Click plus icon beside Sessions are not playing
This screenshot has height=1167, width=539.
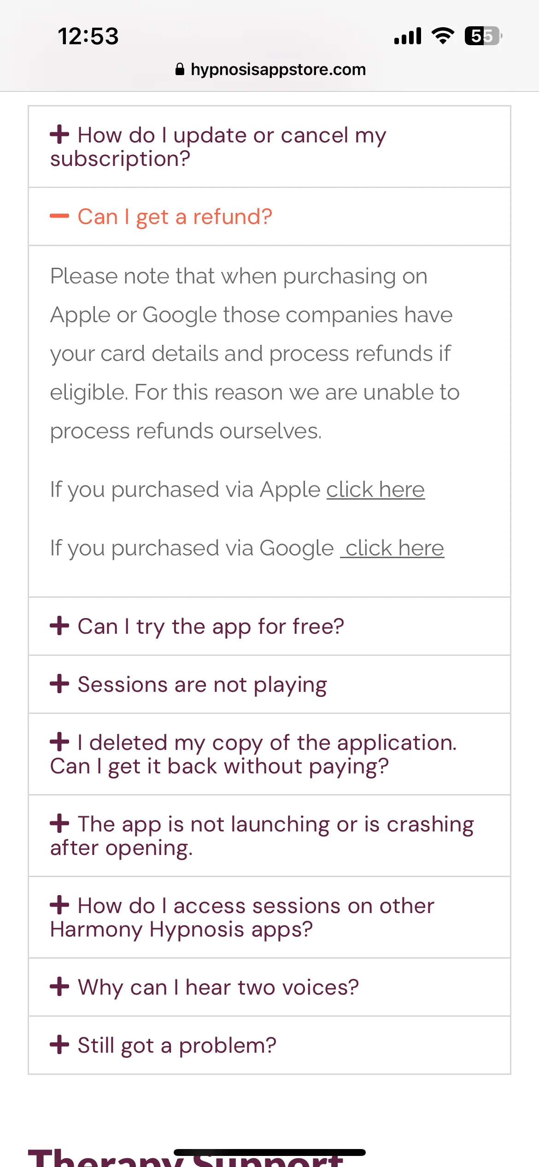click(x=59, y=684)
